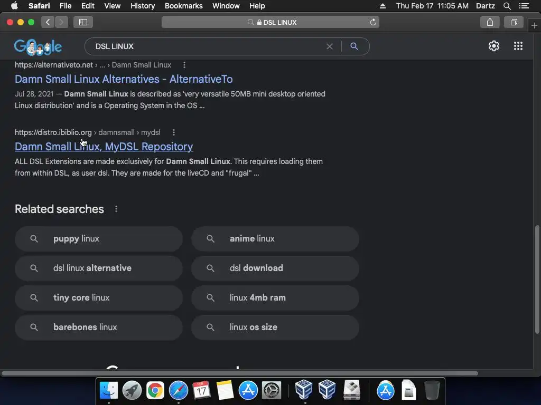This screenshot has width=541, height=405.
Task: Click the vertical page scrollbar thumb
Action: click(x=537, y=279)
